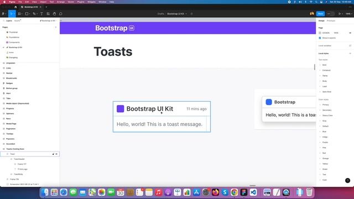Open the page selector dropdown in Layers panel

48,21
